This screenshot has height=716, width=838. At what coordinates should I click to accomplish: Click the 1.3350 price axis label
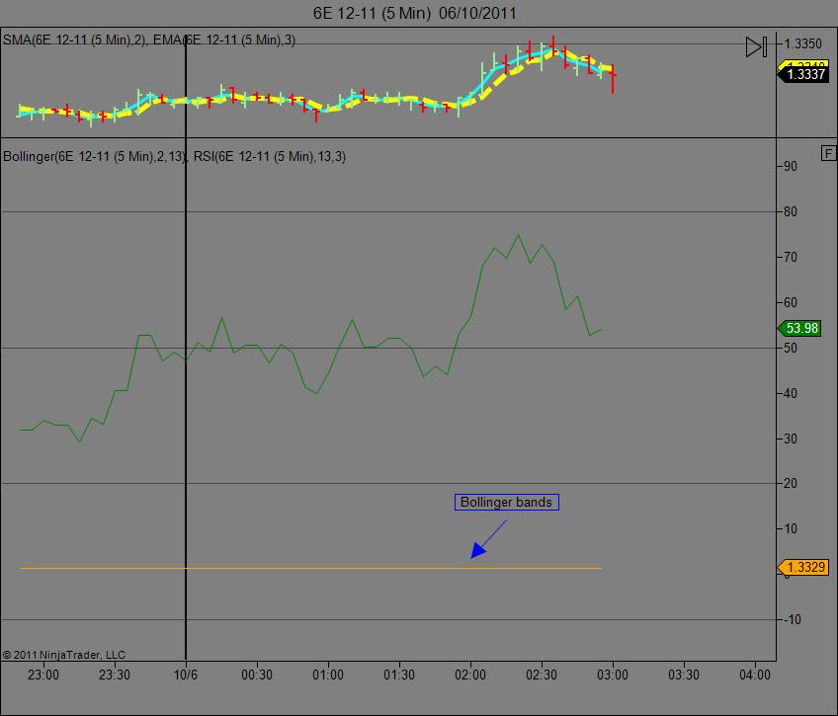[802, 43]
